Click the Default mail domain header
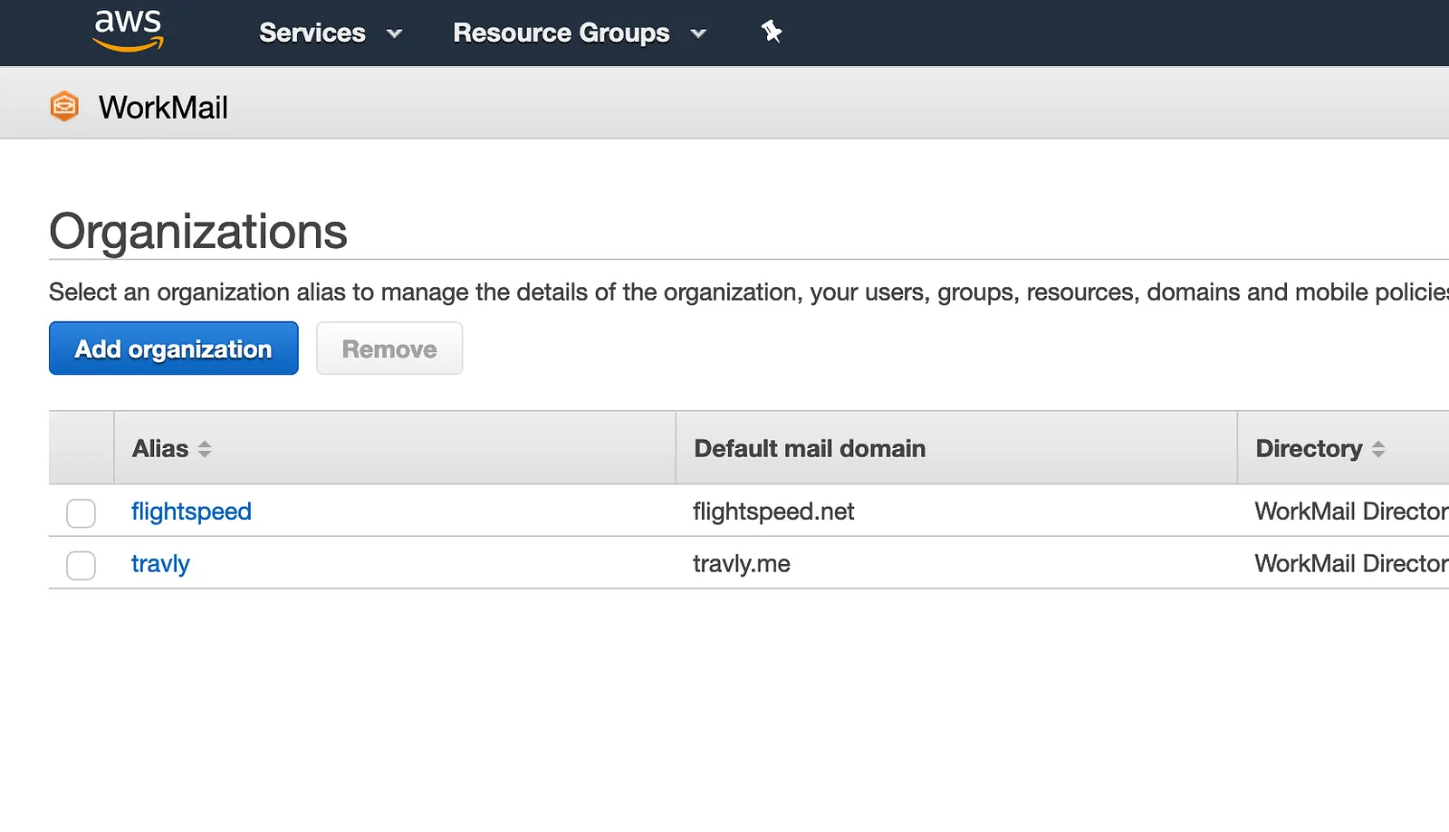Screen dimensions: 1449x832 coord(810,449)
